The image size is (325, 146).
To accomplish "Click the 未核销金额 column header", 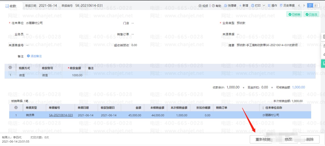I will tap(157, 108).
